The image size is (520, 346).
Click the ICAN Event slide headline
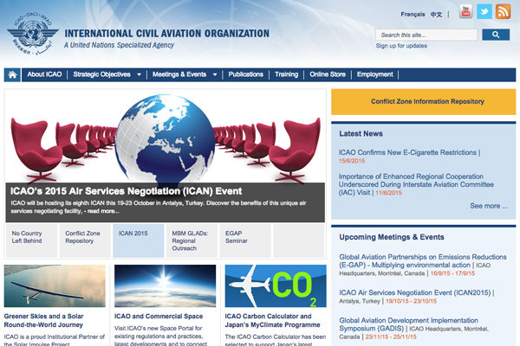(126, 191)
